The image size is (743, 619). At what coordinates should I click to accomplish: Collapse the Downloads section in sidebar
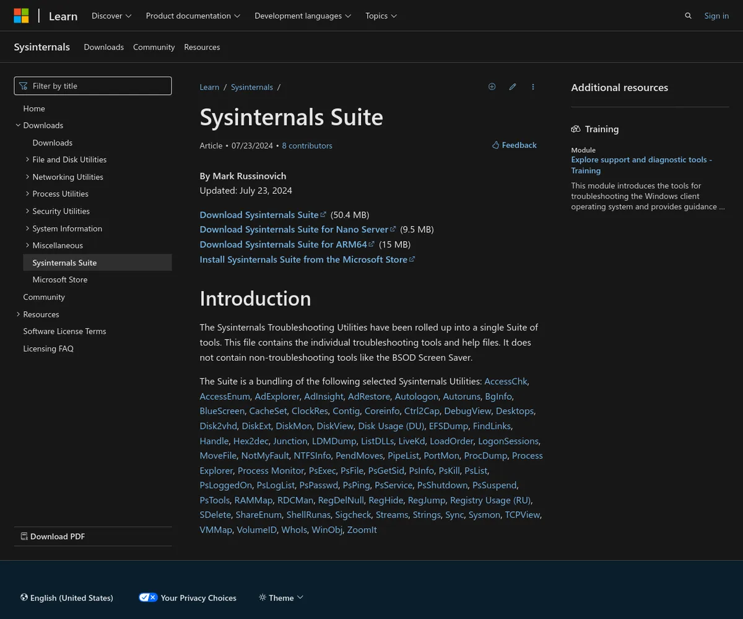coord(19,125)
